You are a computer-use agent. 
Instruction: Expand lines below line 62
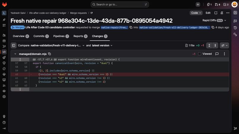tap(20, 89)
